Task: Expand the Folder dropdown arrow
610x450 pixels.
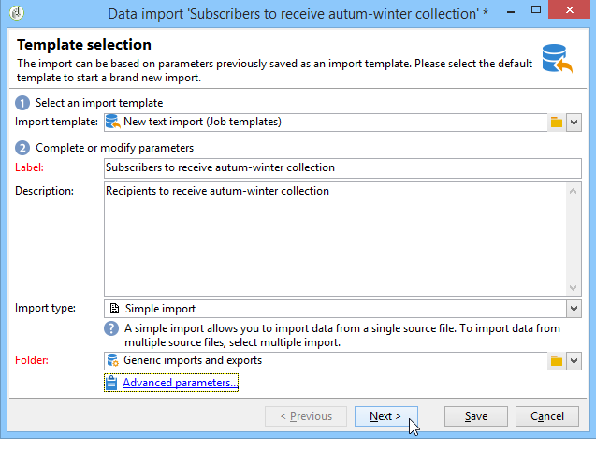Action: pyautogui.click(x=574, y=360)
